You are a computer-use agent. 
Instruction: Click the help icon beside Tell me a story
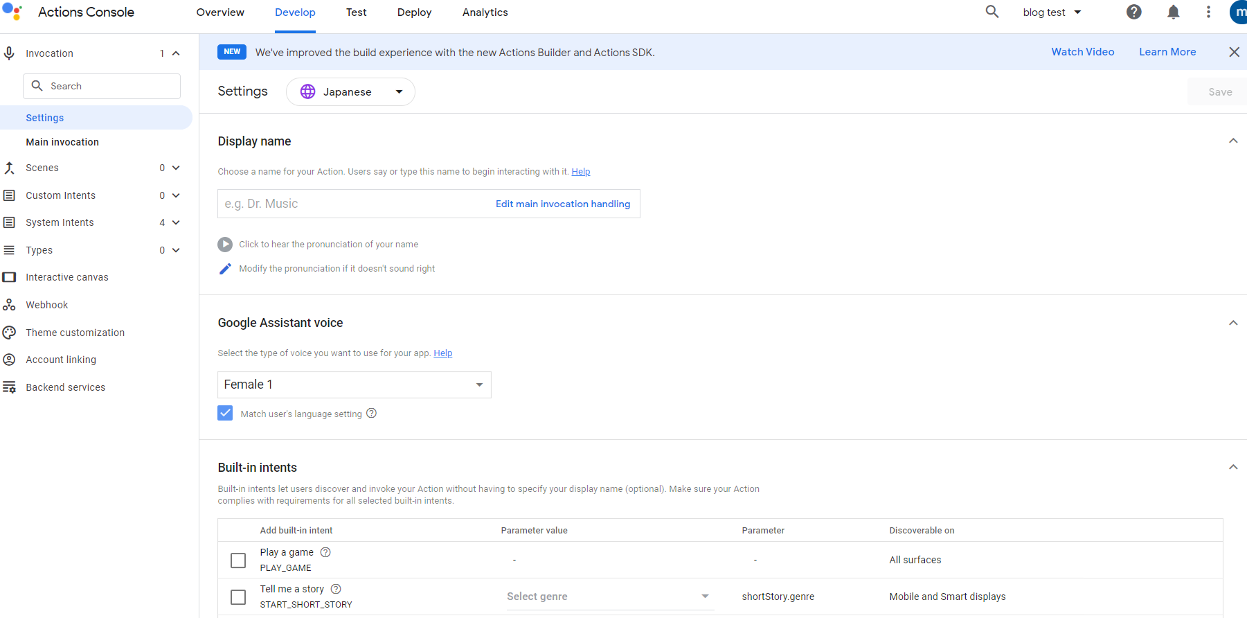(x=336, y=589)
